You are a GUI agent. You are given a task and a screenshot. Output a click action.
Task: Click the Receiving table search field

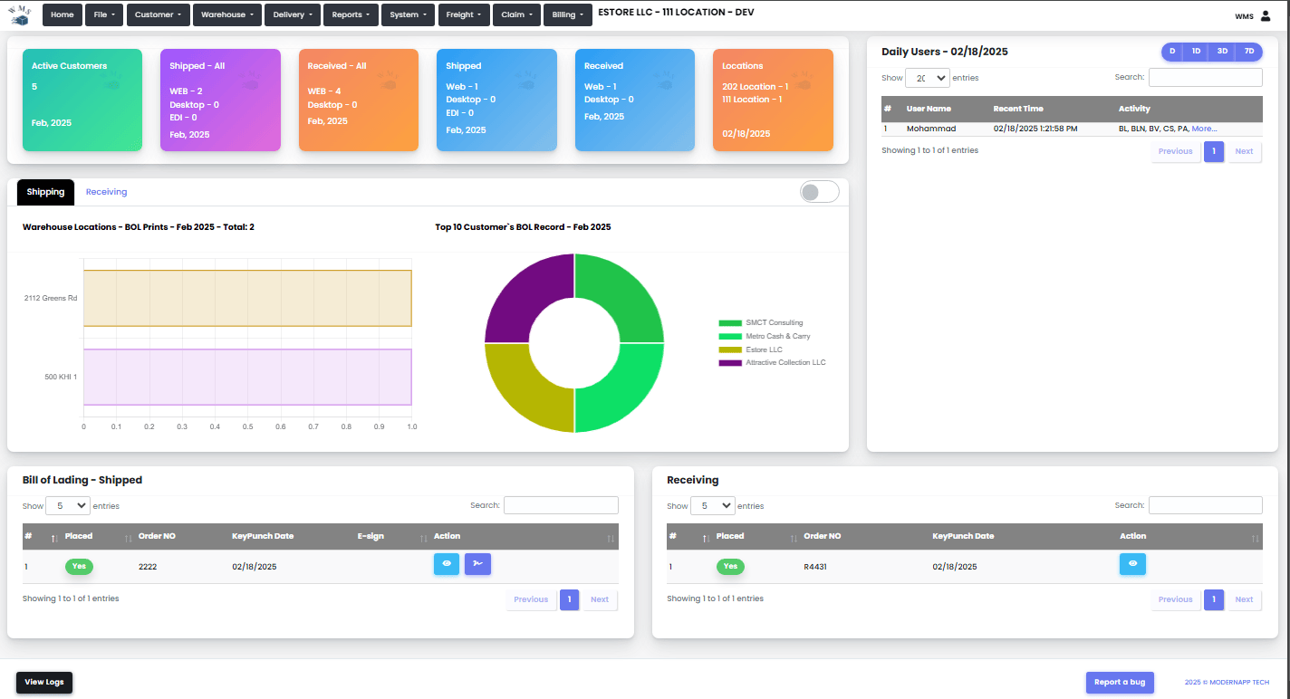tap(1205, 505)
